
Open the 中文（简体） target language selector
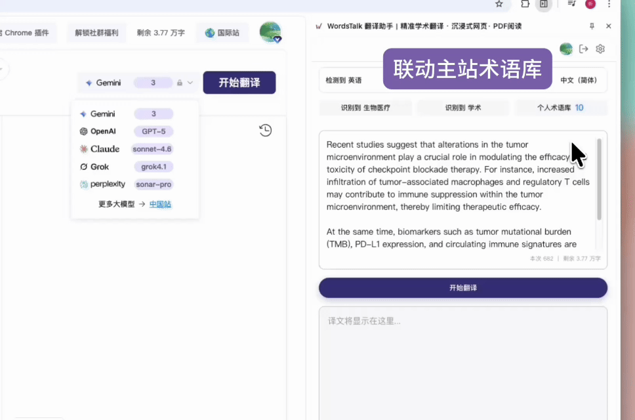click(x=579, y=80)
